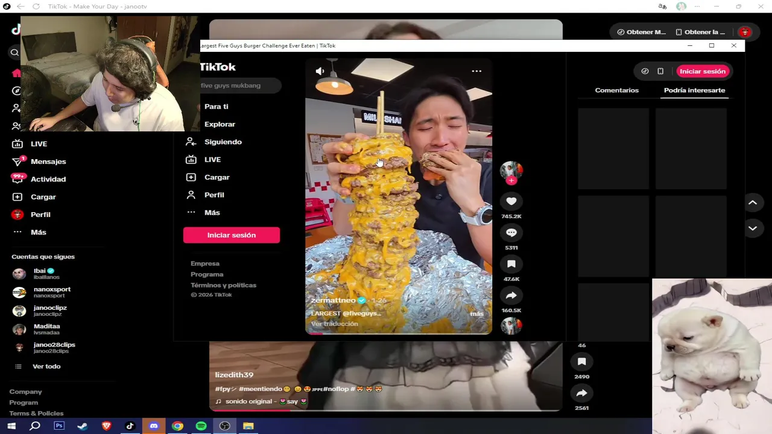The width and height of the screenshot is (772, 434).
Task: Click the main window search magnifier icon
Action: pos(15,52)
